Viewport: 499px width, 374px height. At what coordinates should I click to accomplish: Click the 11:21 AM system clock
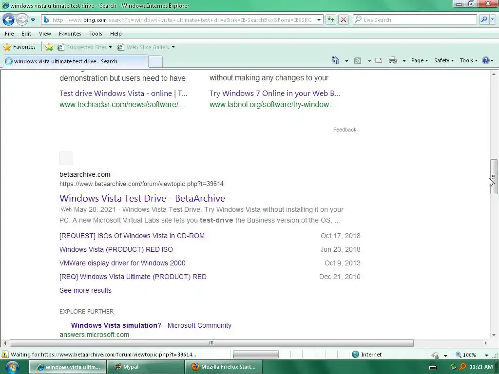(481, 367)
